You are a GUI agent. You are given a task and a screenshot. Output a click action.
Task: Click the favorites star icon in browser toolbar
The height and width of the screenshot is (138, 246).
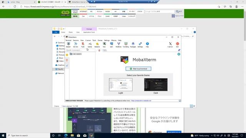click(x=225, y=7)
